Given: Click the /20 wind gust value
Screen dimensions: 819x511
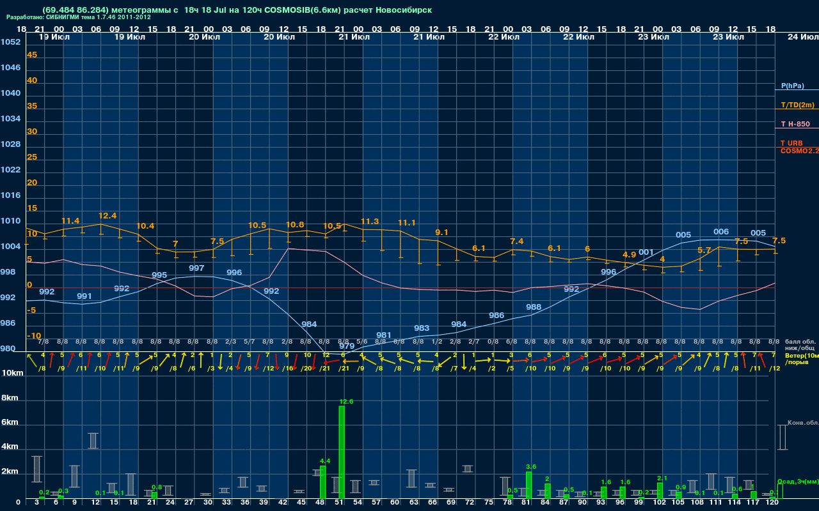Looking at the screenshot, I should coord(306,369).
